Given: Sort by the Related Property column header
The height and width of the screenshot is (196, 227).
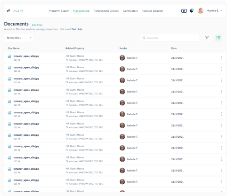Looking at the screenshot, I should coord(75,48).
